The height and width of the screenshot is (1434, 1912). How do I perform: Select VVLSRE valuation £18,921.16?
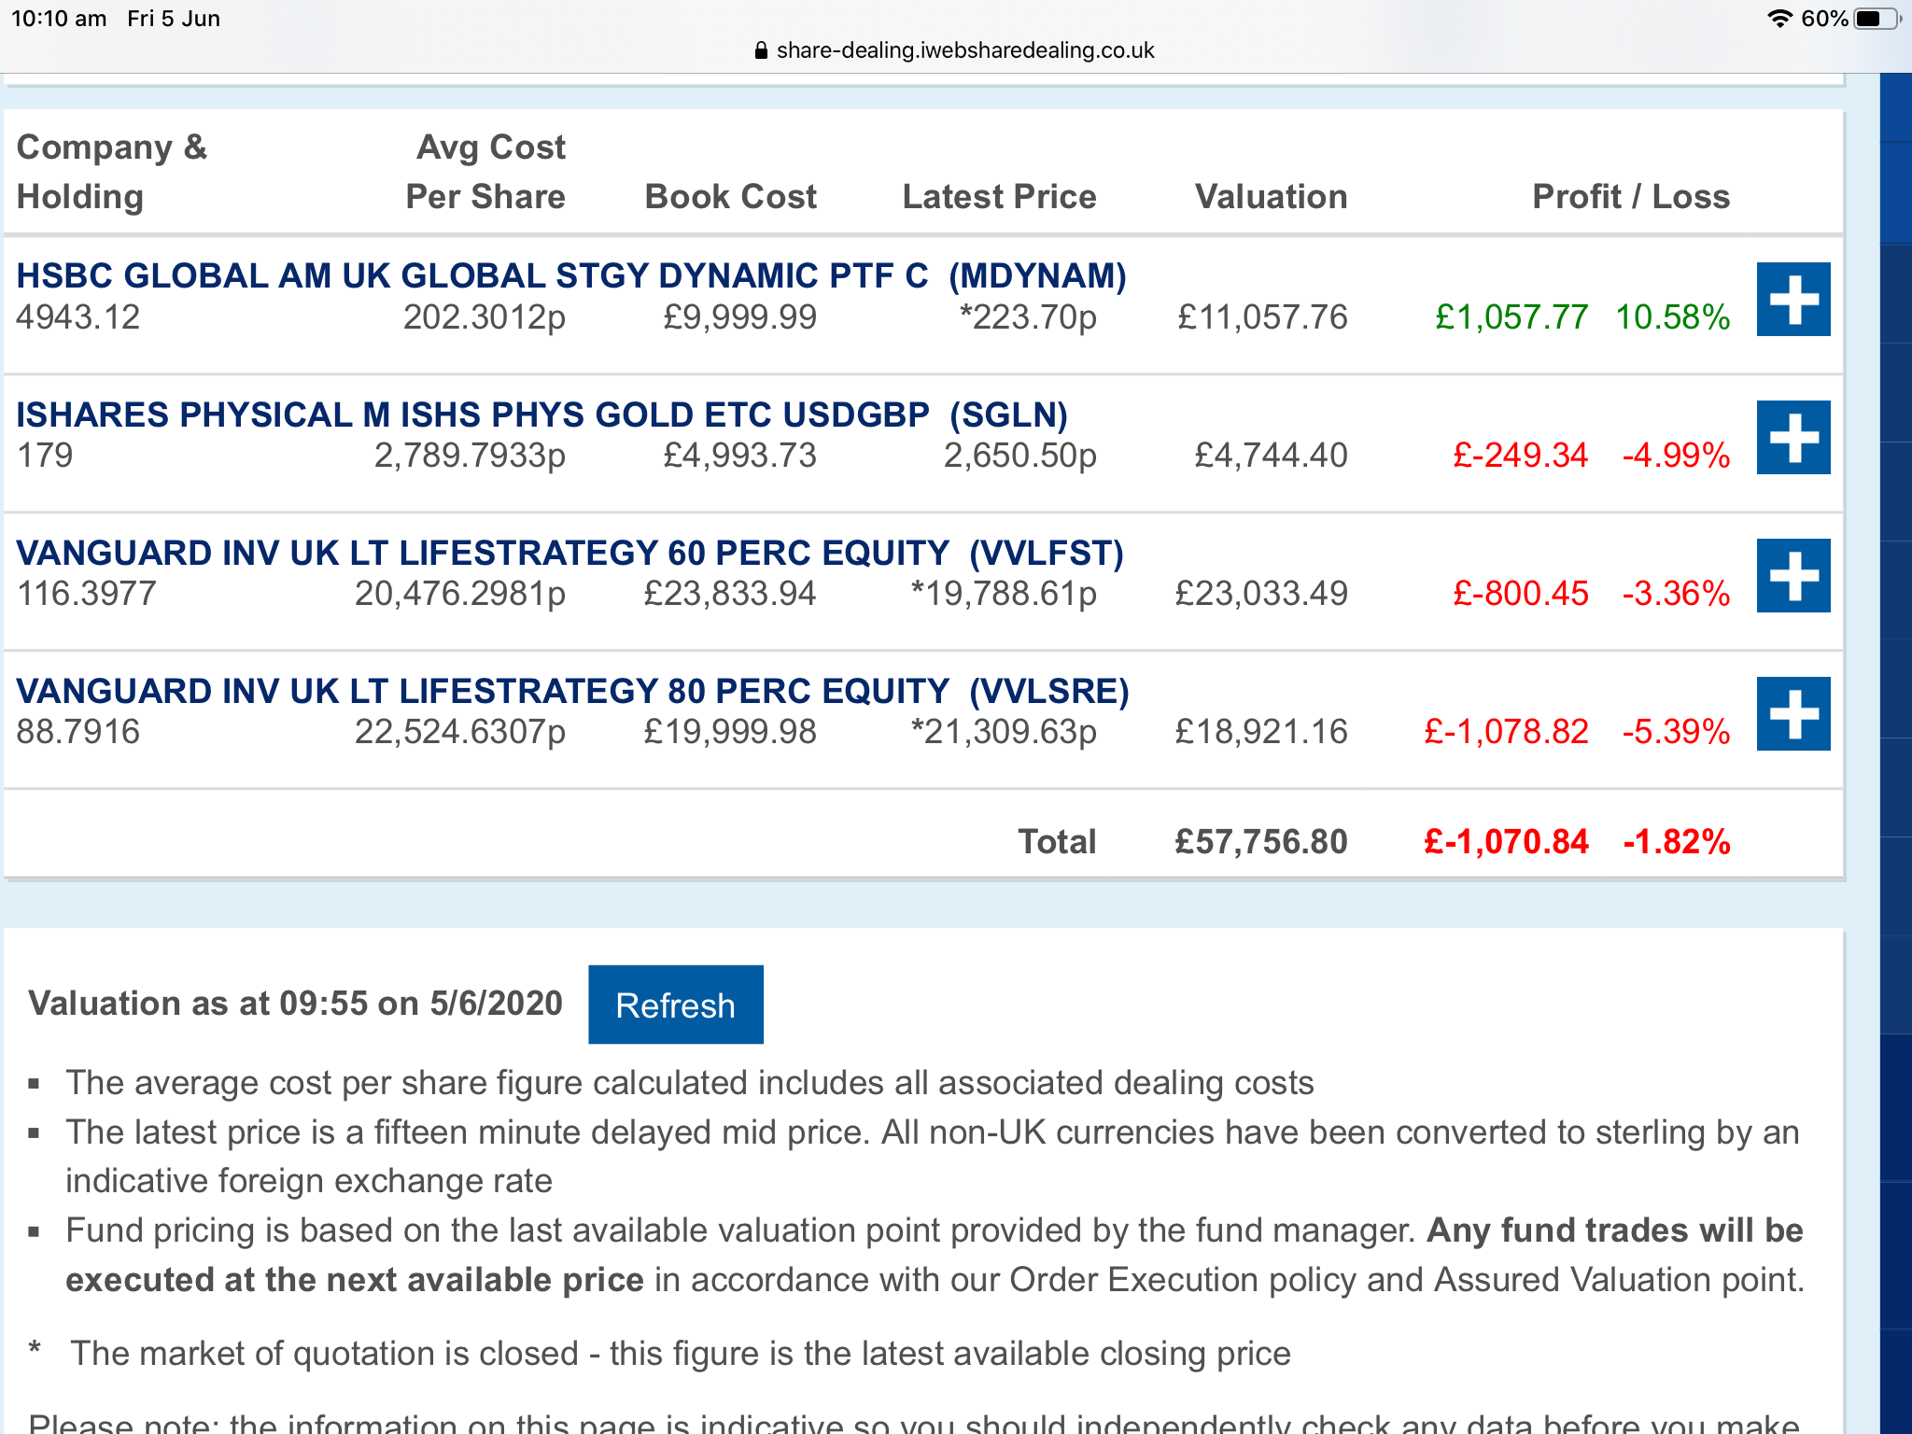[1262, 732]
